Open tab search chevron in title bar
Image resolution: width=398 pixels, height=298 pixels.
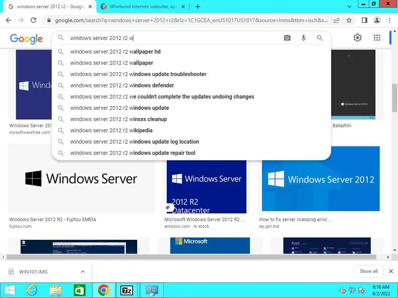349,7
